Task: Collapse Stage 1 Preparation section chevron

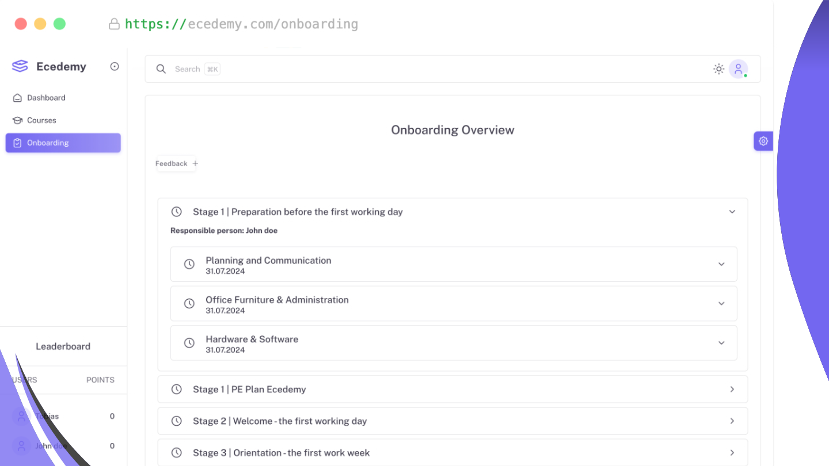Action: click(x=732, y=212)
